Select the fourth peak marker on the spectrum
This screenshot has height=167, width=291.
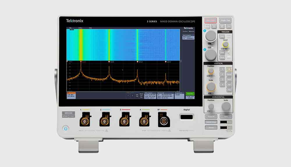(x=166, y=62)
